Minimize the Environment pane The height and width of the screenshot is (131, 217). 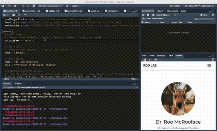tap(210, 12)
